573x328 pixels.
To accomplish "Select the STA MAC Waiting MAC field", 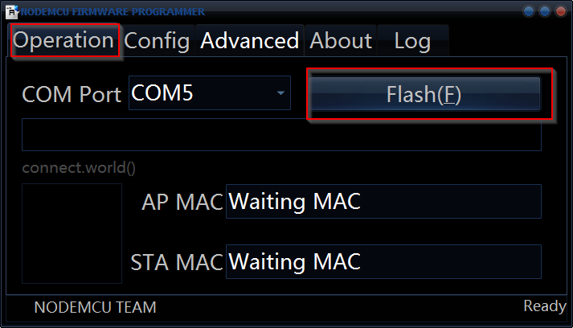I will (383, 261).
